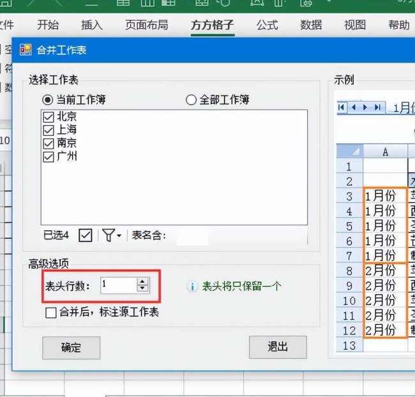Image resolution: width=415 pixels, height=397 pixels.
Task: Switch to the 页面布局 tab
Action: (147, 25)
